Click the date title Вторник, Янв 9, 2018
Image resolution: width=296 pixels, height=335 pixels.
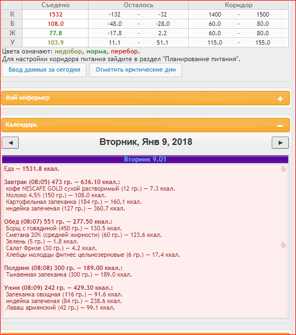(146, 142)
